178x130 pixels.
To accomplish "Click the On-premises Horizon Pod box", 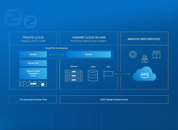I will (33, 100).
